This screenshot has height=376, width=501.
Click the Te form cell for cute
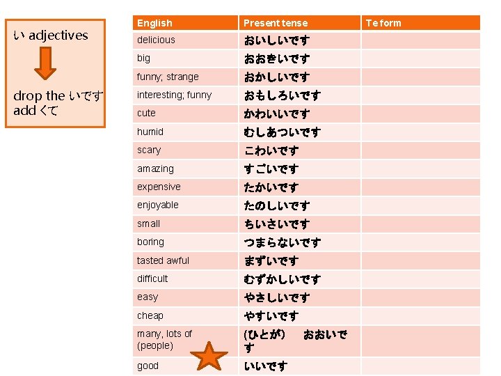coord(421,113)
